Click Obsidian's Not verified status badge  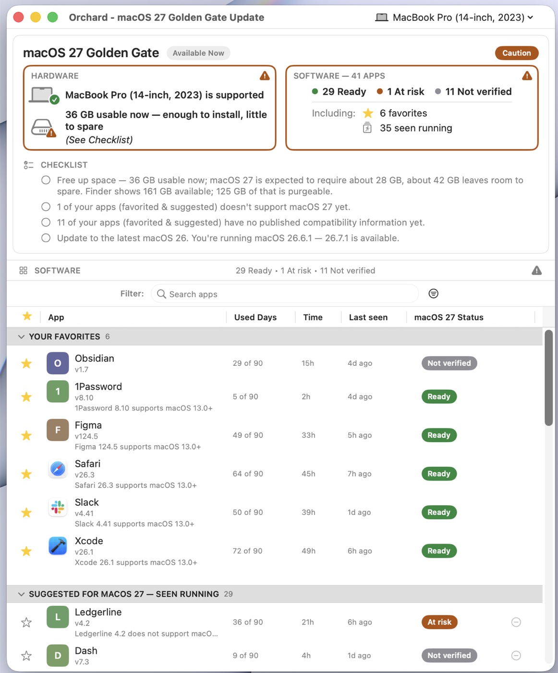click(x=449, y=363)
